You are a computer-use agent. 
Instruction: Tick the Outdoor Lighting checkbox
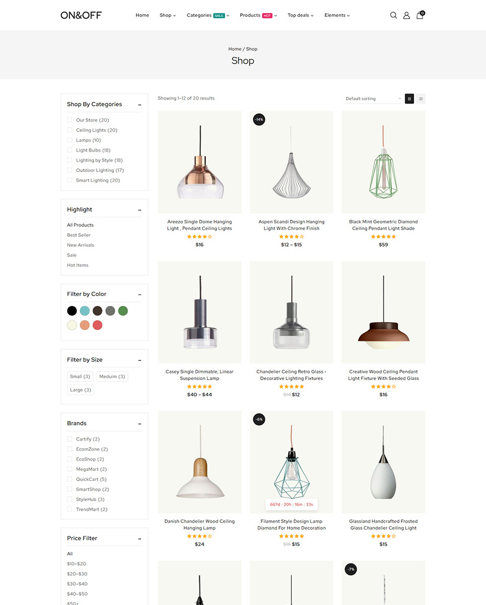pyautogui.click(x=70, y=170)
